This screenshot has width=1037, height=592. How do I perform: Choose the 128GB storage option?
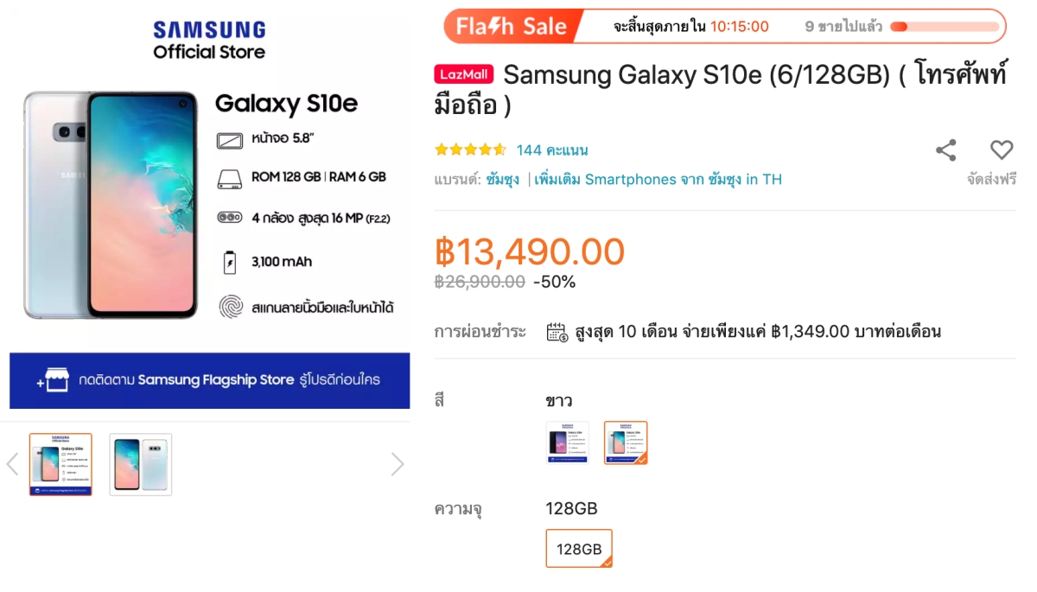[579, 549]
